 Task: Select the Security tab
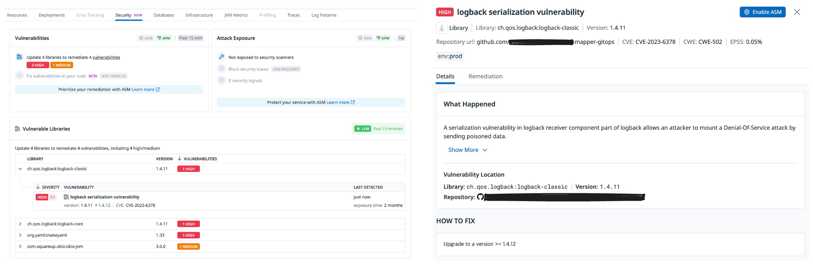(x=128, y=15)
